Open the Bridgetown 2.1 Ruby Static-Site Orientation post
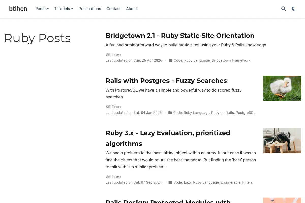 tap(180, 36)
